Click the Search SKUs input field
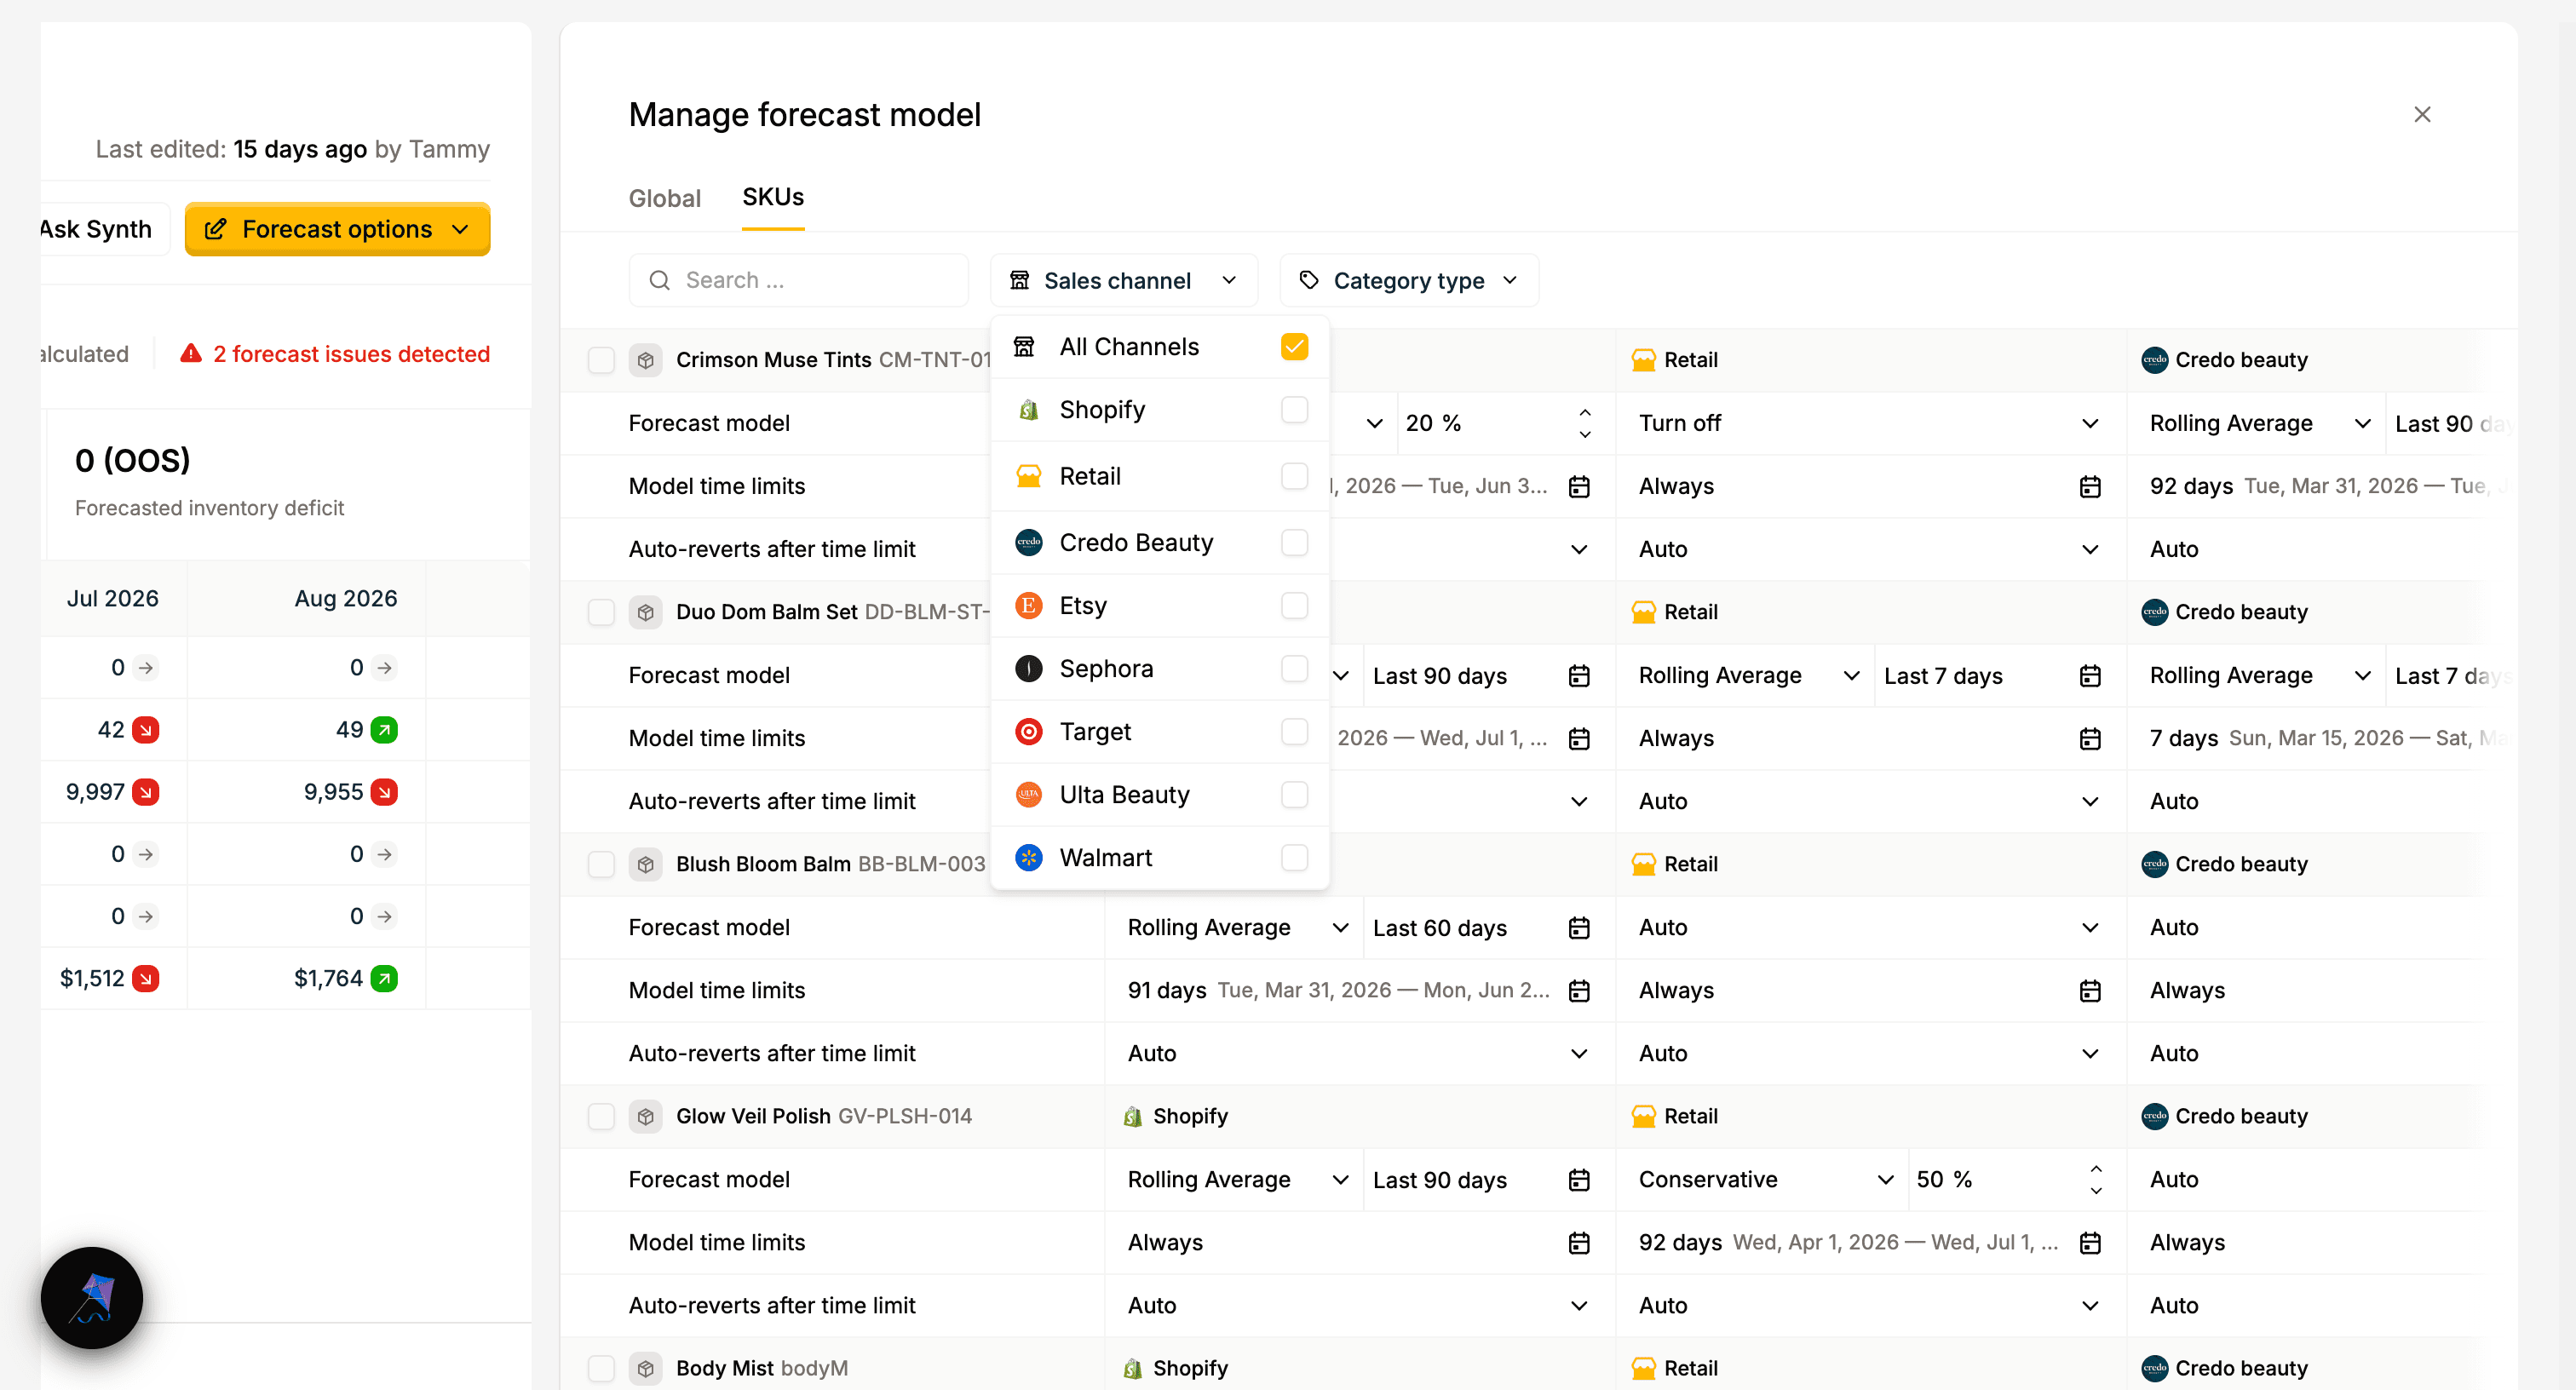Screen dimensions: 2576x1390 [799, 281]
